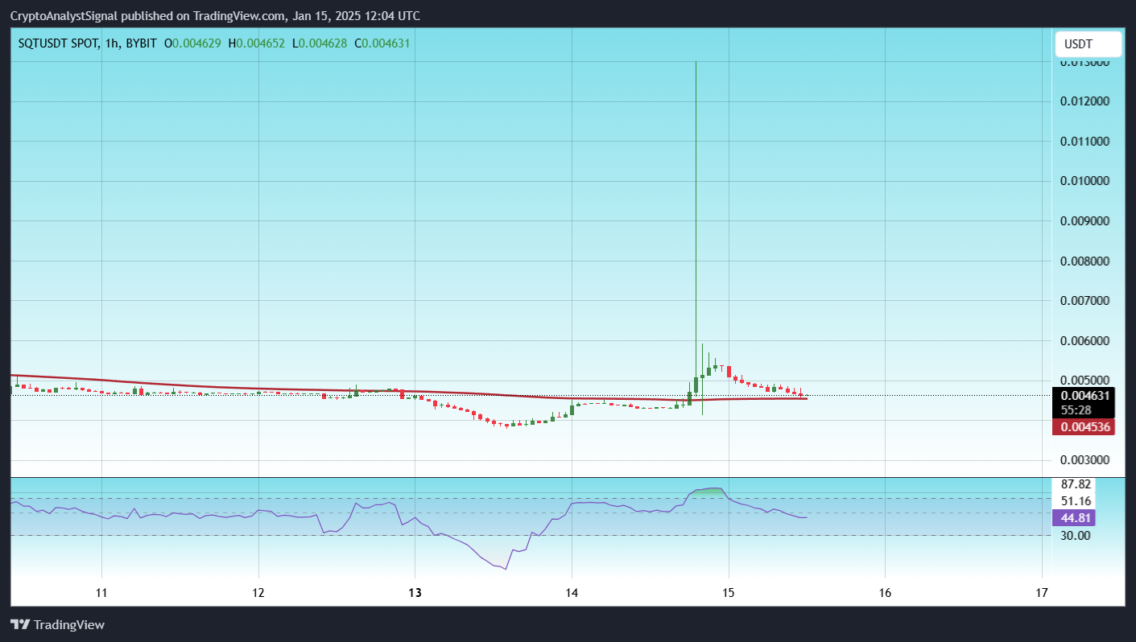Click the 0.012000 price axis label

click(1085, 101)
